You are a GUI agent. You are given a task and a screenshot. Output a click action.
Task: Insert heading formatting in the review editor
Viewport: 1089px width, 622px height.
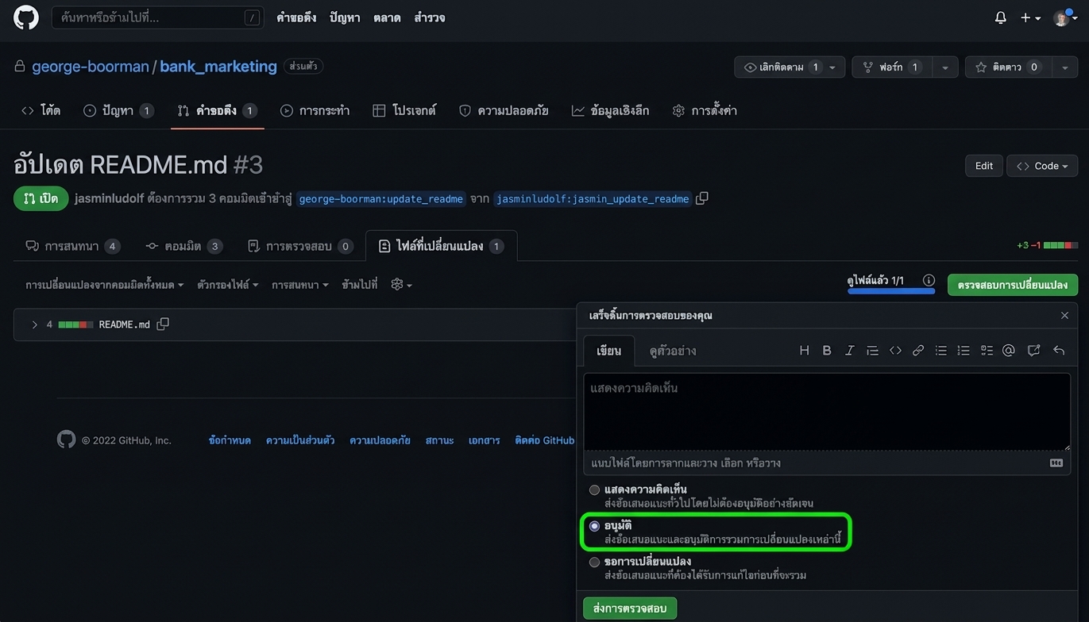coord(804,351)
